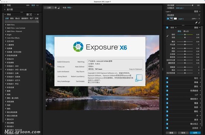The width and height of the screenshot is (205, 135).
Task: Click Copy to Clipboard in About dialog
Action: [135, 69]
